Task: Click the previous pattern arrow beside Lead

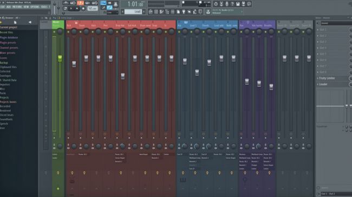Action: click(x=122, y=12)
